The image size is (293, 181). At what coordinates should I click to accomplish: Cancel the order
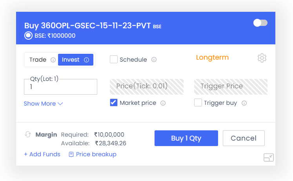point(244,138)
